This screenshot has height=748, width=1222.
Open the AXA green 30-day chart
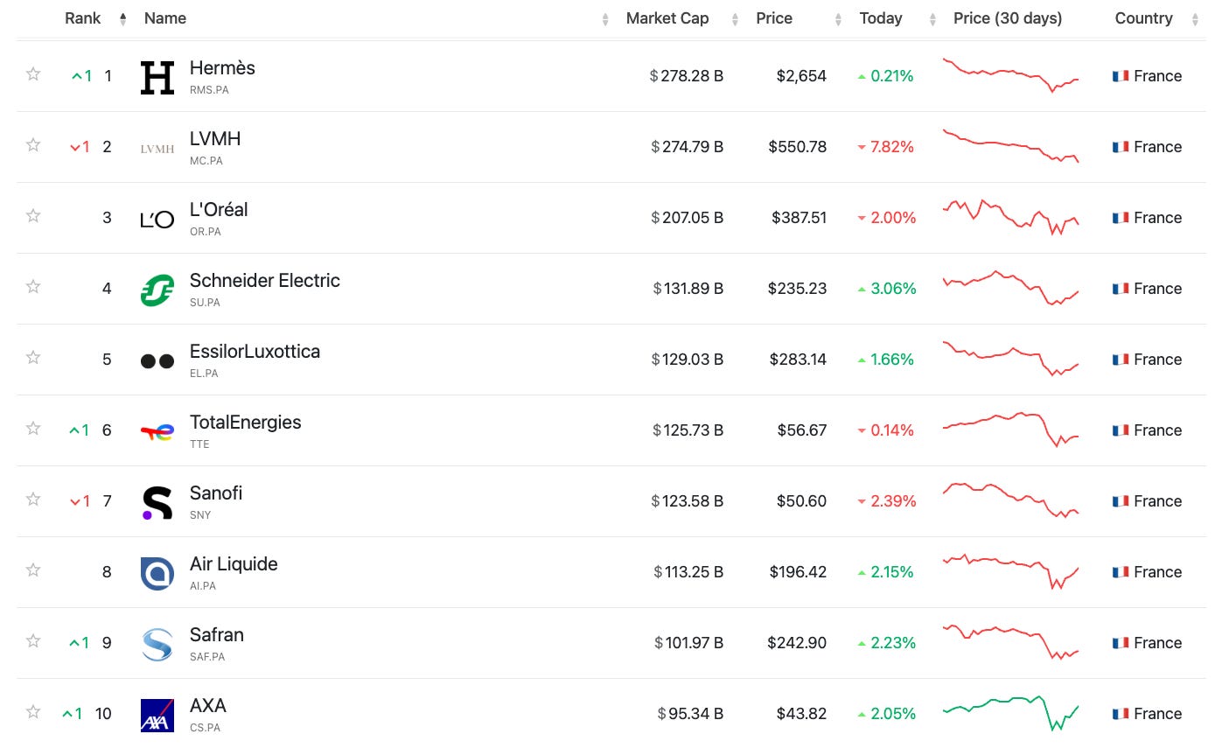(1010, 713)
